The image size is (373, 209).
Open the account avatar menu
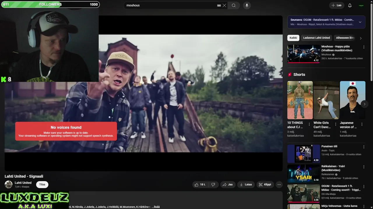tap(361, 5)
